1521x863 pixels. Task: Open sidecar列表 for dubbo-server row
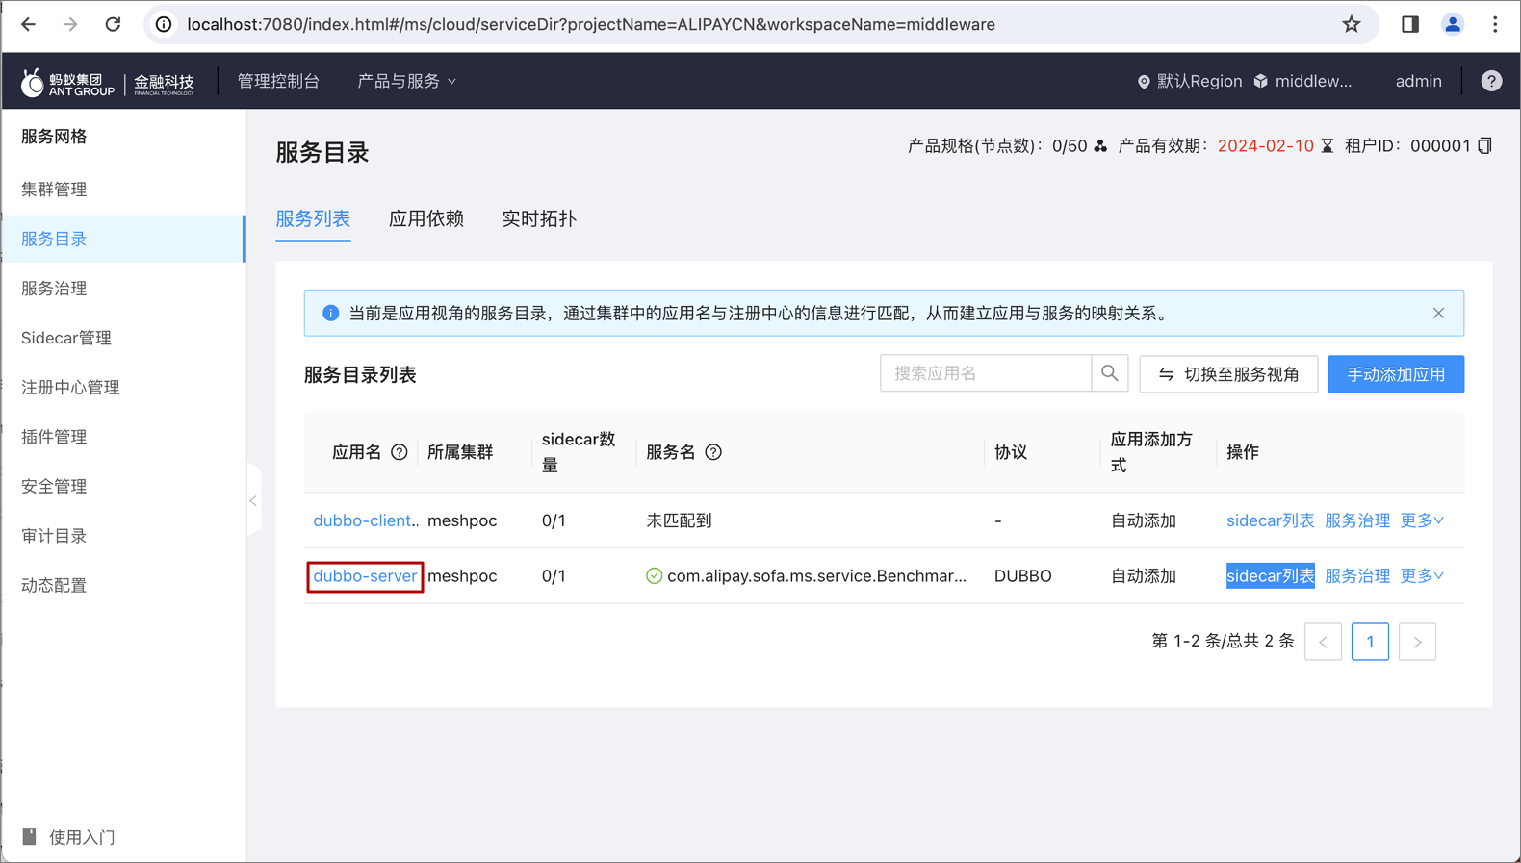1270,575
